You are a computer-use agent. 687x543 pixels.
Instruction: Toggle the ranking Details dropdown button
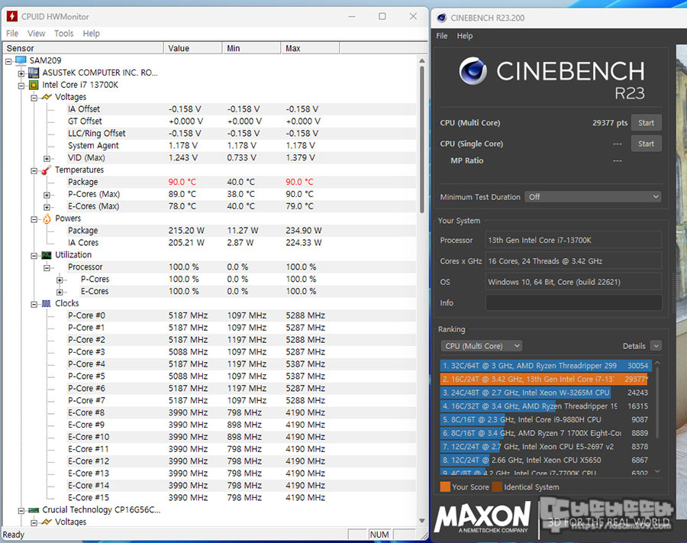[x=656, y=346]
